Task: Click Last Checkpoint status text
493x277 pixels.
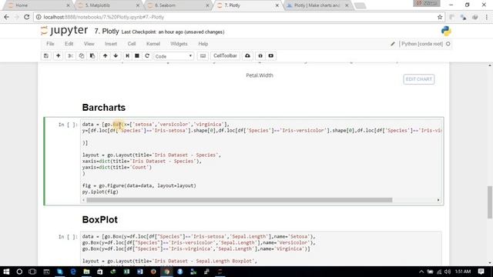Action: coord(173,32)
